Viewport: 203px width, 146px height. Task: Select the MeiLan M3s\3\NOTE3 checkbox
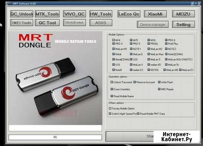(x=166, y=59)
